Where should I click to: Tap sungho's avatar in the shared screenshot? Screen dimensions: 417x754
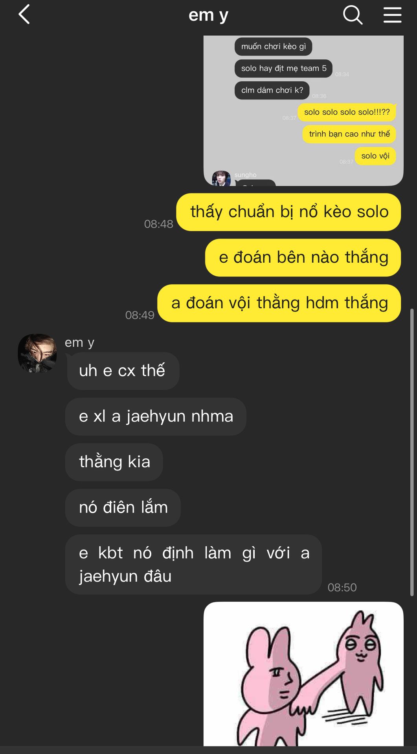221,178
